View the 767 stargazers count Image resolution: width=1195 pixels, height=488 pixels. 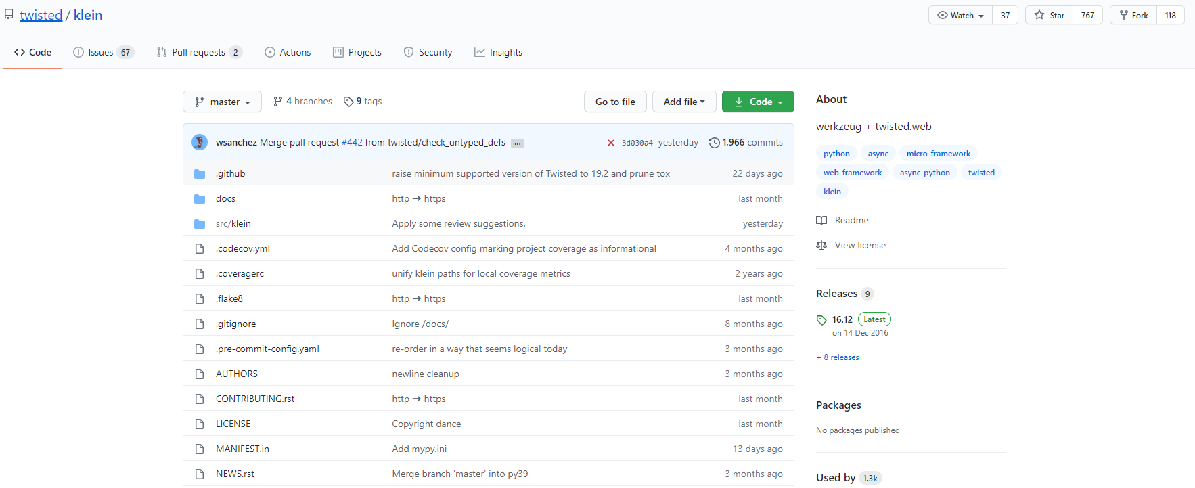click(x=1087, y=15)
